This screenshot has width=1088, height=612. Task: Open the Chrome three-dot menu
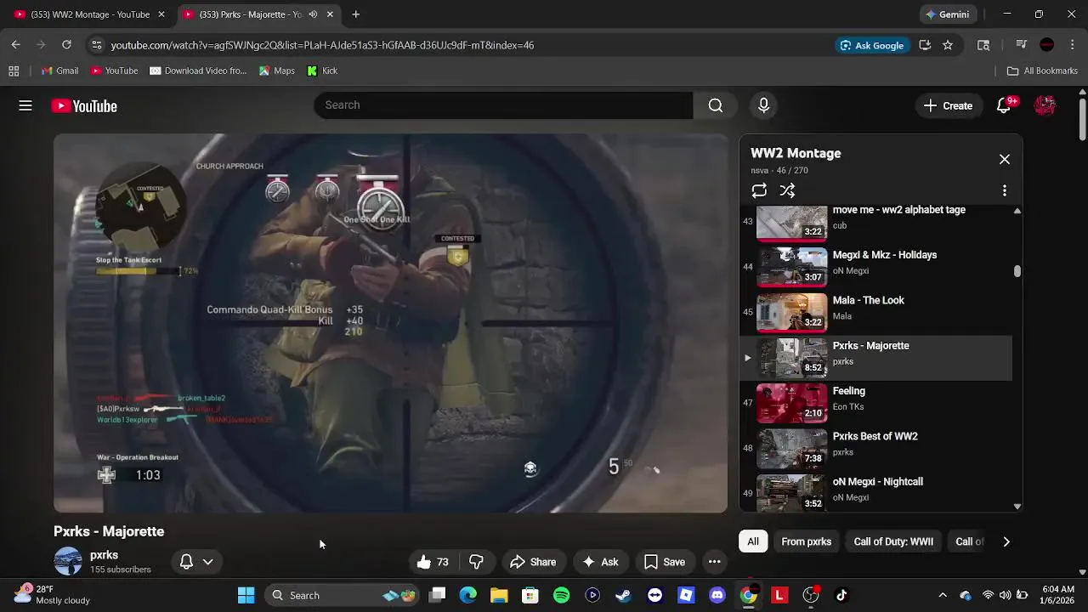(1073, 45)
